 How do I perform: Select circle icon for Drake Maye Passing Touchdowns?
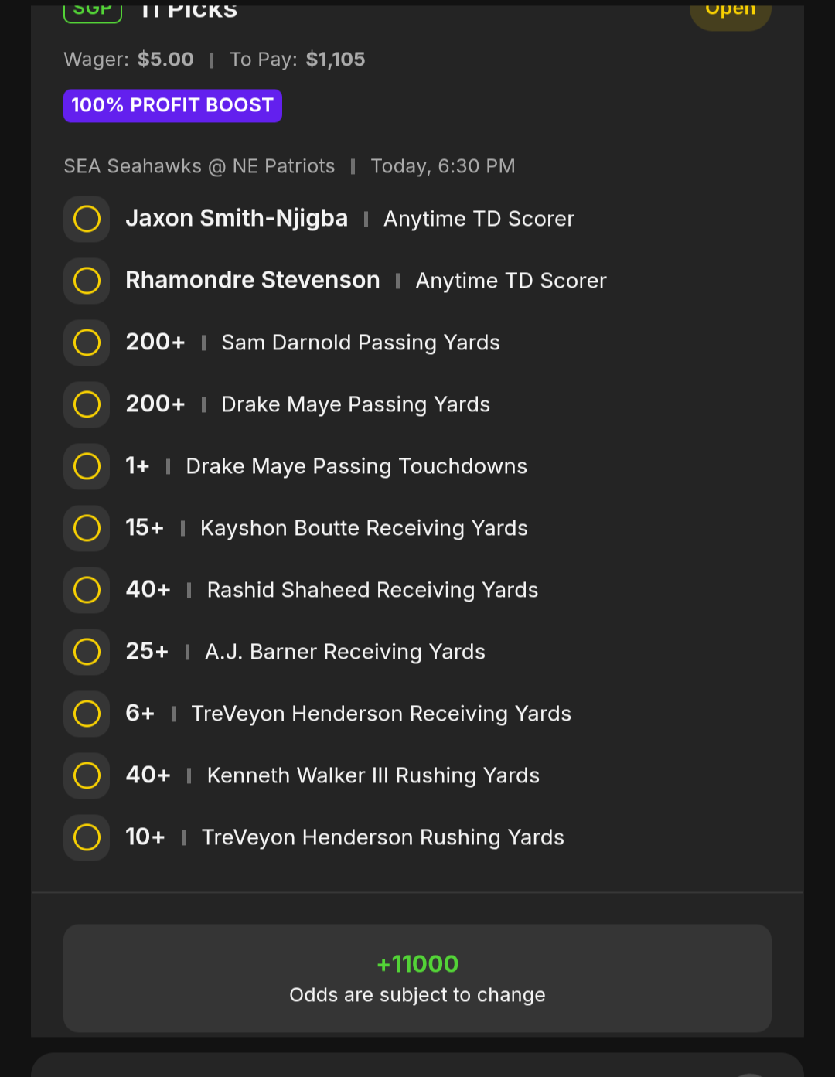[x=87, y=466]
